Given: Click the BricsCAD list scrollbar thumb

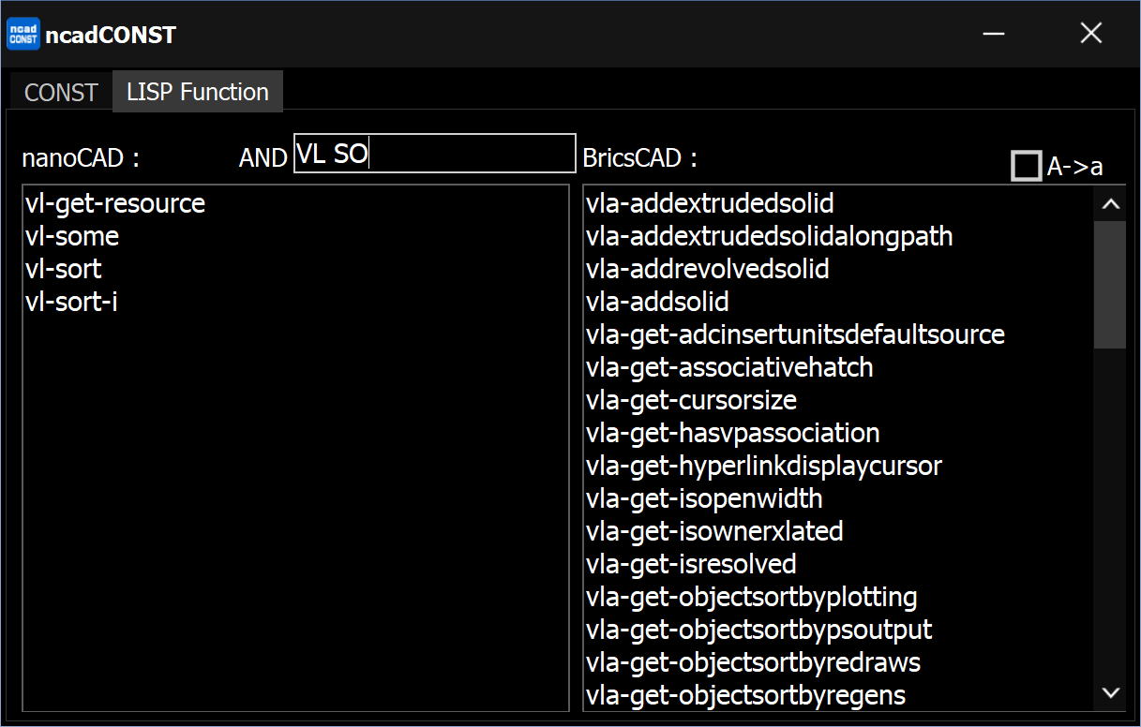Looking at the screenshot, I should click(1111, 286).
